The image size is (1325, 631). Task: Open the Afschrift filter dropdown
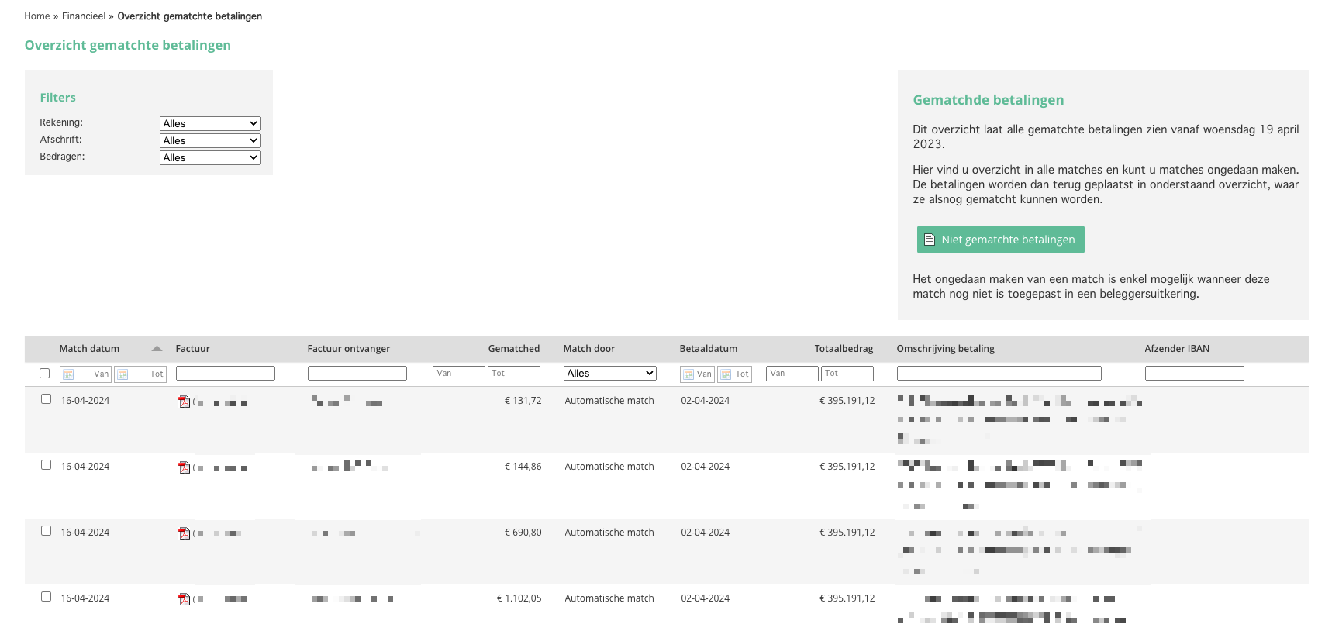click(x=210, y=141)
